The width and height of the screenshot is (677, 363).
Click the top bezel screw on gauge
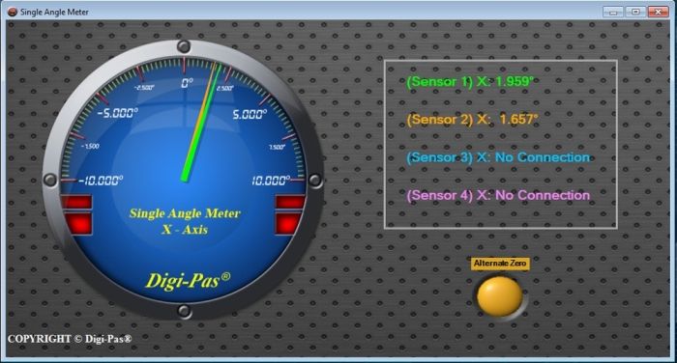click(184, 46)
